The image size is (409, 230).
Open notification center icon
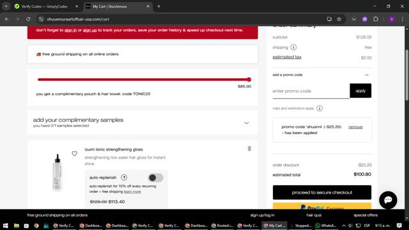399,226
